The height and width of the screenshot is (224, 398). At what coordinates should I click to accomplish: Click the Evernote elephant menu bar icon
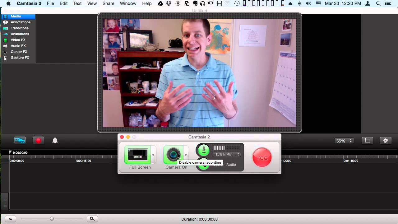coord(195,3)
